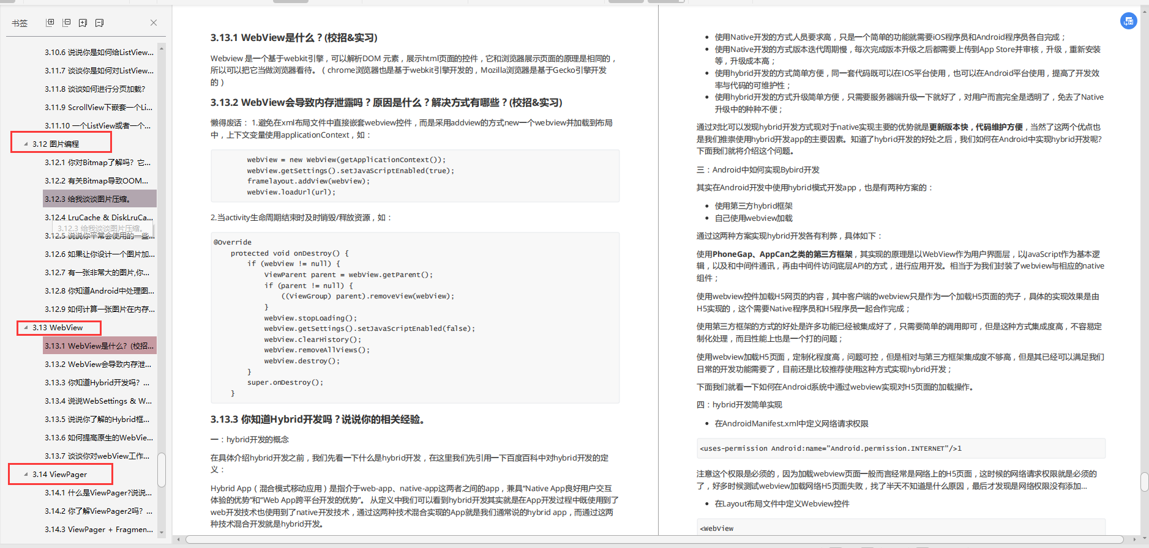The image size is (1149, 548).
Task: Open bookmark 3.13 WebView
Action: coord(58,328)
